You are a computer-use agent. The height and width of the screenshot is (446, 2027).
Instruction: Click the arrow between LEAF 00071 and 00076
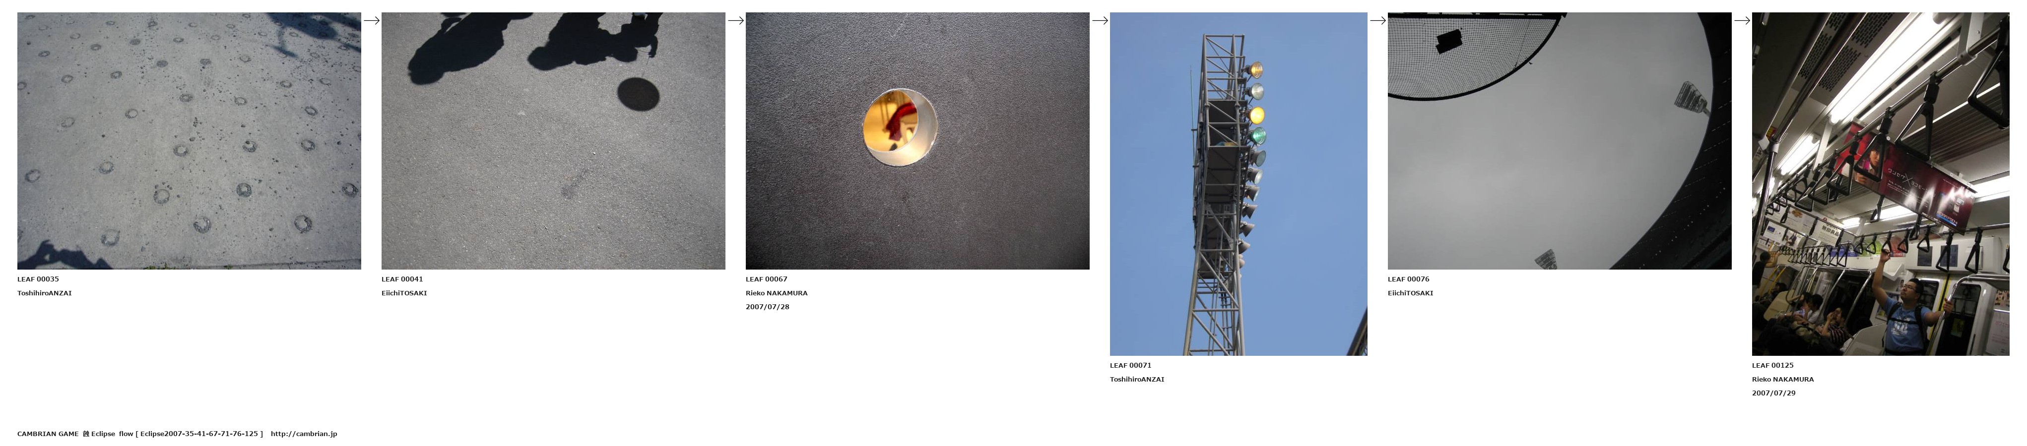tap(1378, 20)
